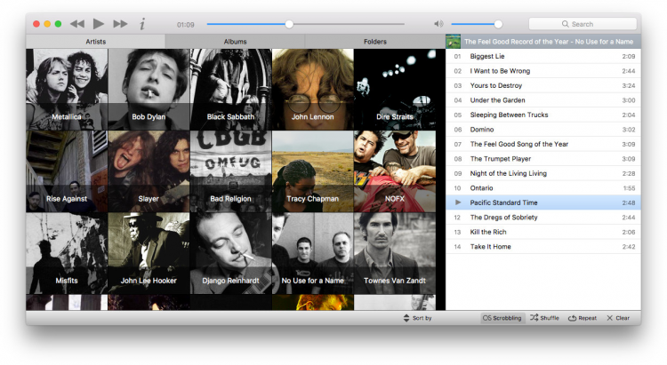Image resolution: width=667 pixels, height=365 pixels.
Task: Toggle Scrobbling on or off
Action: point(502,317)
